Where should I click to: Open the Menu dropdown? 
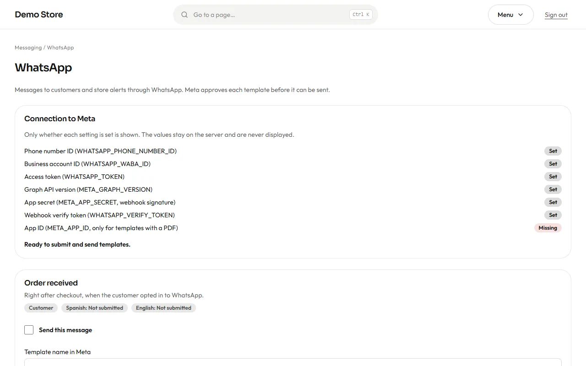pyautogui.click(x=510, y=15)
